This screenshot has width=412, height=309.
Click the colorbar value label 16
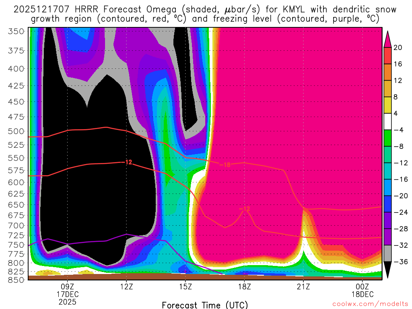point(398,64)
